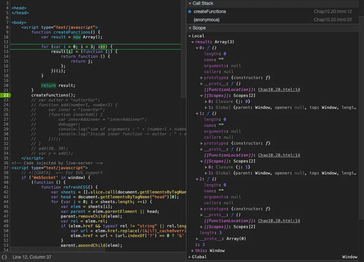Screen dimensions: 364x262
Task: Collapse the result: Array(3) node
Action: tap(193, 42)
